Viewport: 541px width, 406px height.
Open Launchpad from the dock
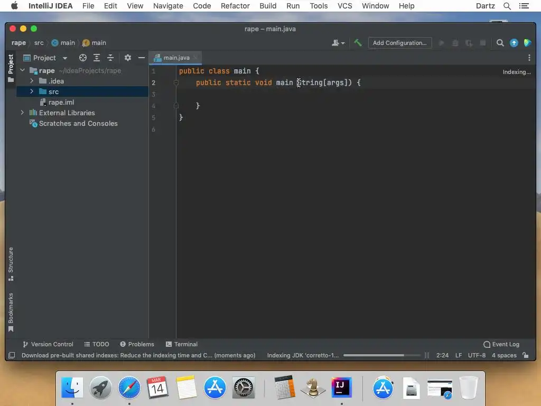click(x=101, y=387)
